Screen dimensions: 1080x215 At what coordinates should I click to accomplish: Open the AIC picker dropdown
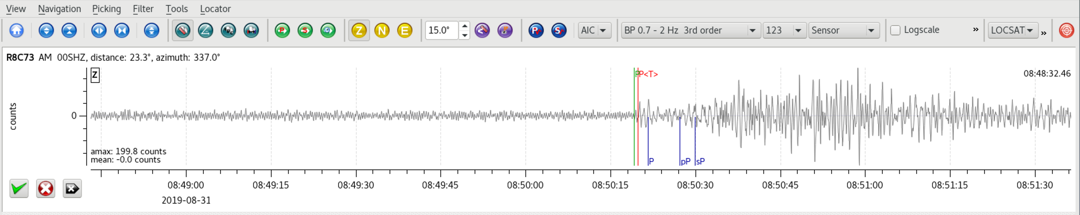point(594,30)
